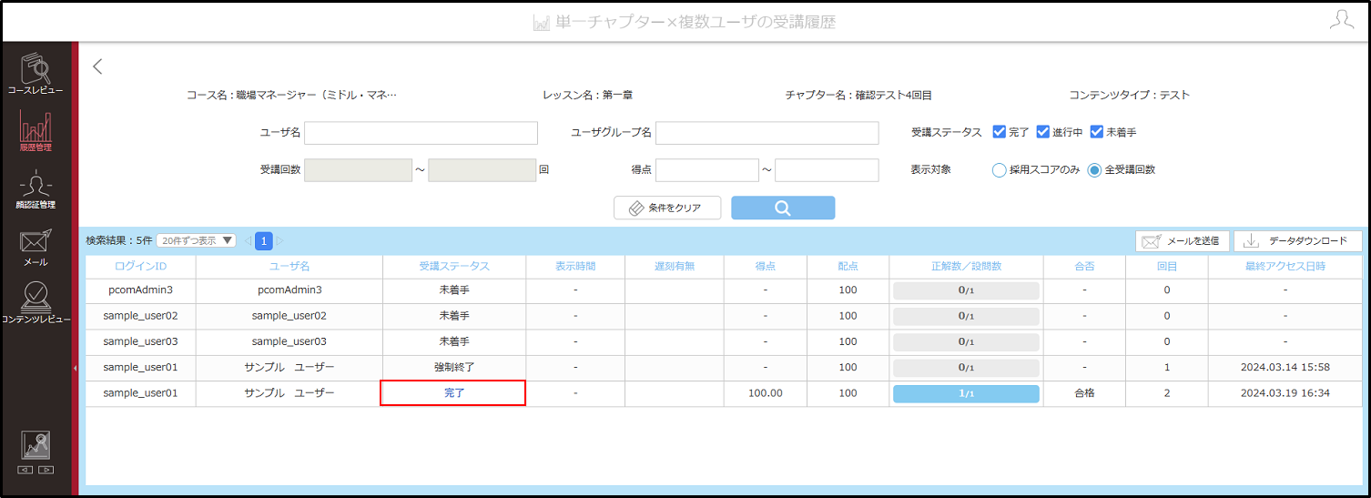
Task: Clear conditions with 条件をクリア
Action: [667, 208]
